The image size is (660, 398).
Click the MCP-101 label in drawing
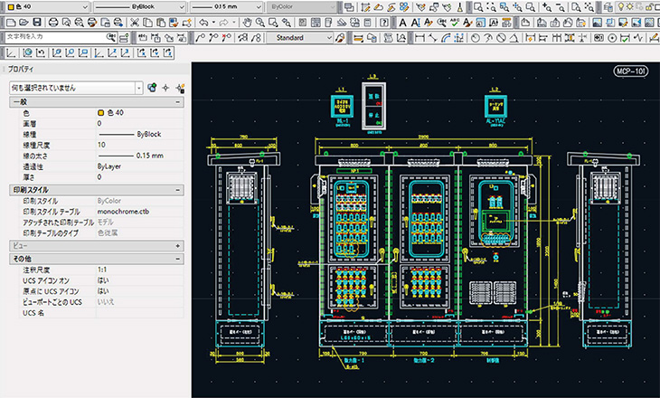coord(630,71)
